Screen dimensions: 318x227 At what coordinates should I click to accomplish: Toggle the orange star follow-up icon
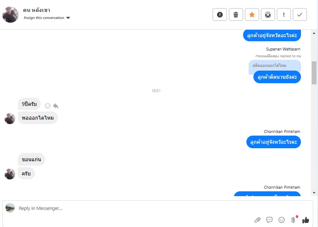click(252, 14)
